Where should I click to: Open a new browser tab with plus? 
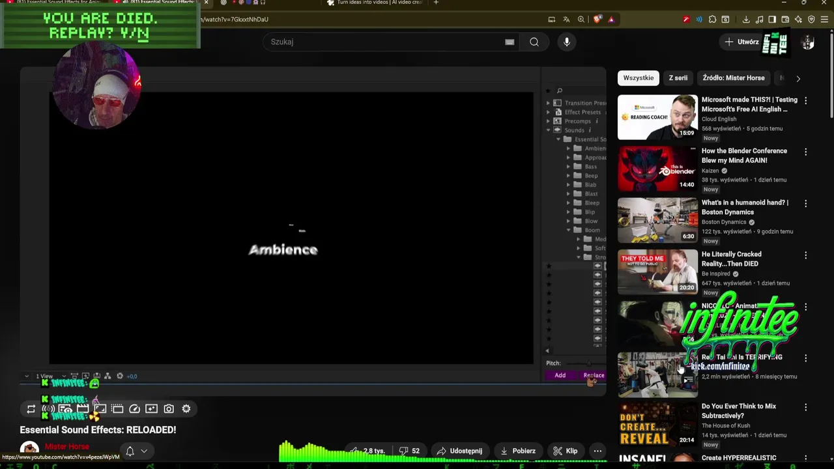[436, 3]
